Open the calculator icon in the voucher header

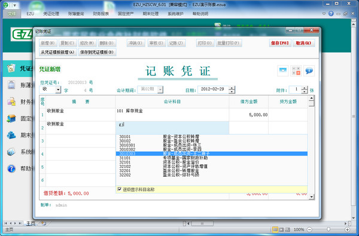(x=296, y=71)
